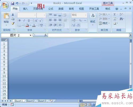Click the 文 phonetic guide button
This screenshot has height=107, width=133.
pos(41,25)
